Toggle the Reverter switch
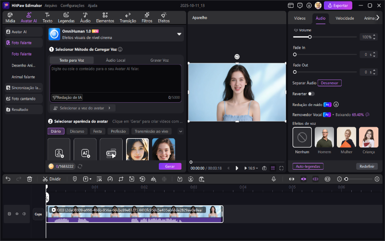The height and width of the screenshot is (241, 385). 311,94
